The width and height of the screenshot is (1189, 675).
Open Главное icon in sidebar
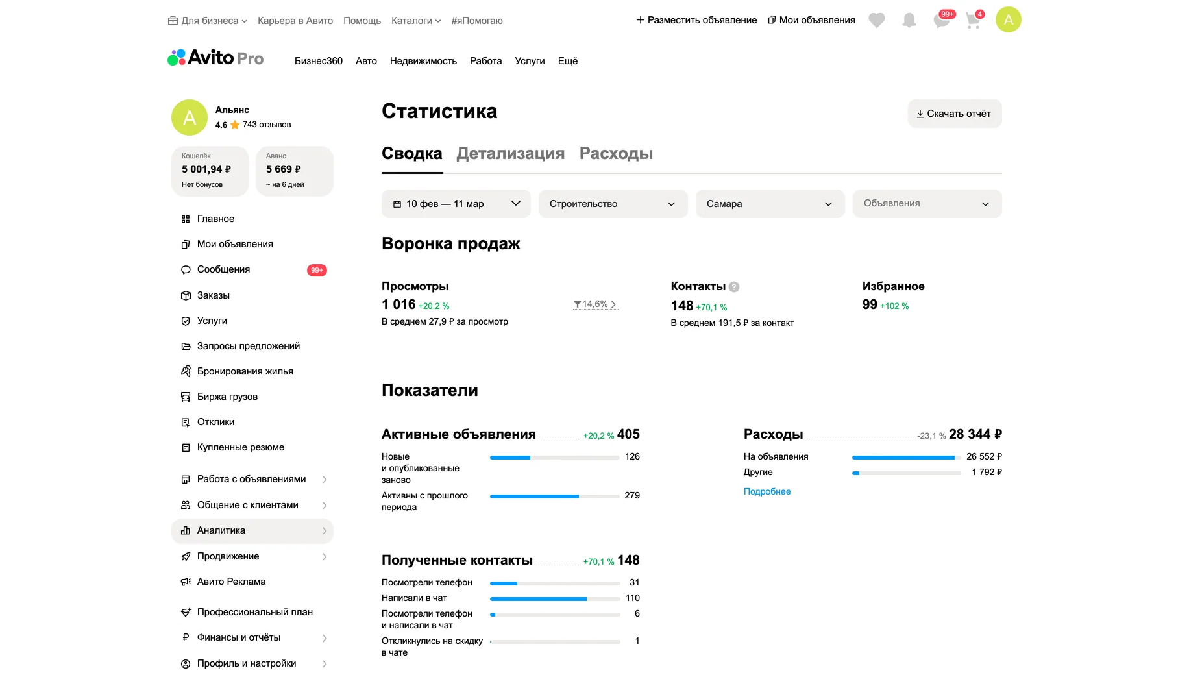(x=186, y=219)
